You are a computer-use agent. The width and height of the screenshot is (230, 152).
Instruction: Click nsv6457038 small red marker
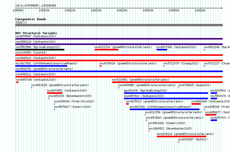pyautogui.click(x=17, y=82)
